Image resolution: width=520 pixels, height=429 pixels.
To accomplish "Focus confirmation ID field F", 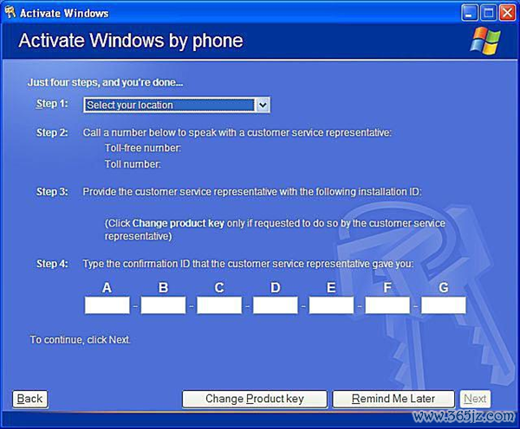I will pos(387,304).
